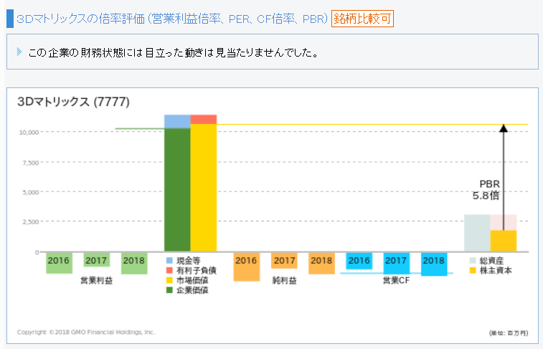Click the 単位: 百万円 unit note
The image size is (543, 349).
pos(509,333)
